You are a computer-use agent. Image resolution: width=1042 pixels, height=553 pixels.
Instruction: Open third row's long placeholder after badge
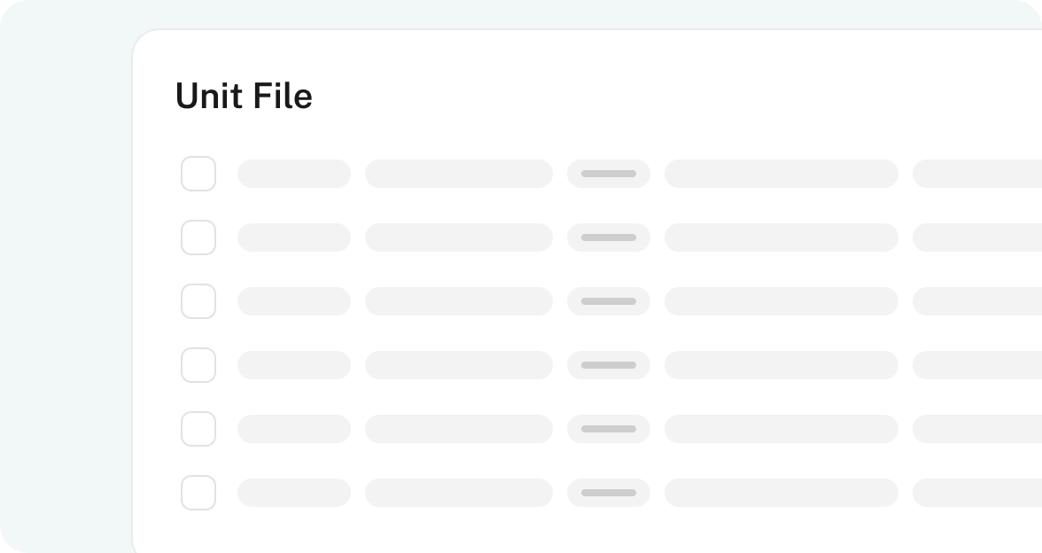click(781, 301)
